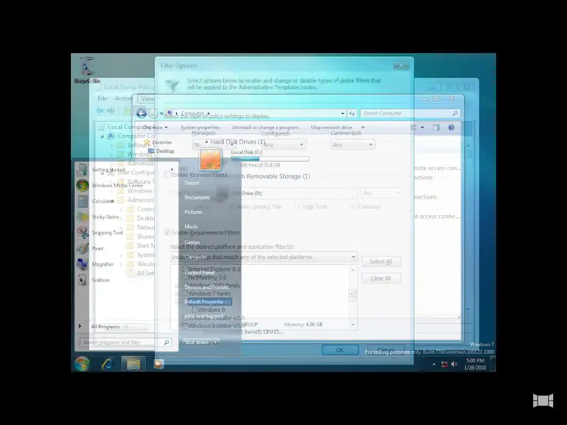The image size is (567, 425).
Task: Click the Explorer back arrow button
Action: point(141,113)
